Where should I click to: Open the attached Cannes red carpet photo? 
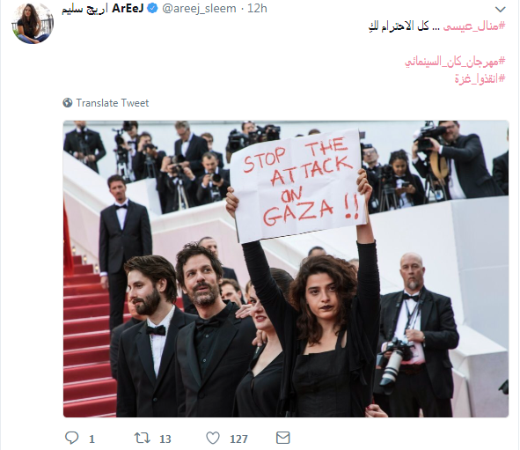tap(286, 269)
